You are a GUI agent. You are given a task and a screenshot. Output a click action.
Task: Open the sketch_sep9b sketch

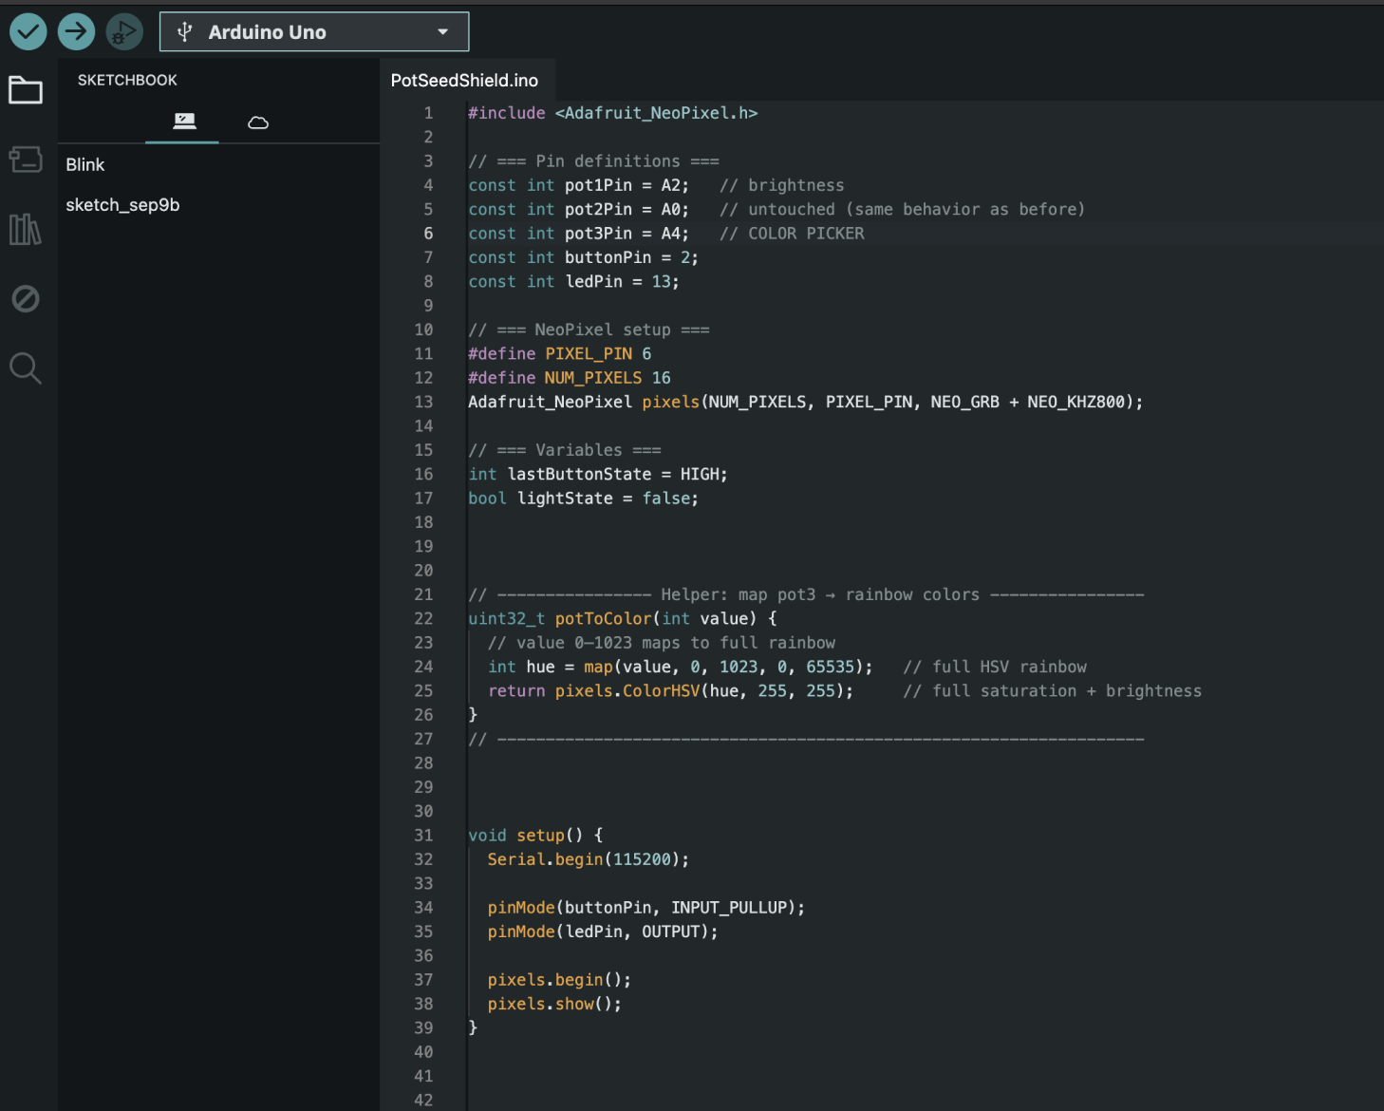[x=122, y=205]
